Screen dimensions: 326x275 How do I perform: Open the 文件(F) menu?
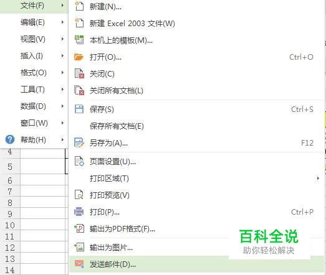pyautogui.click(x=34, y=5)
